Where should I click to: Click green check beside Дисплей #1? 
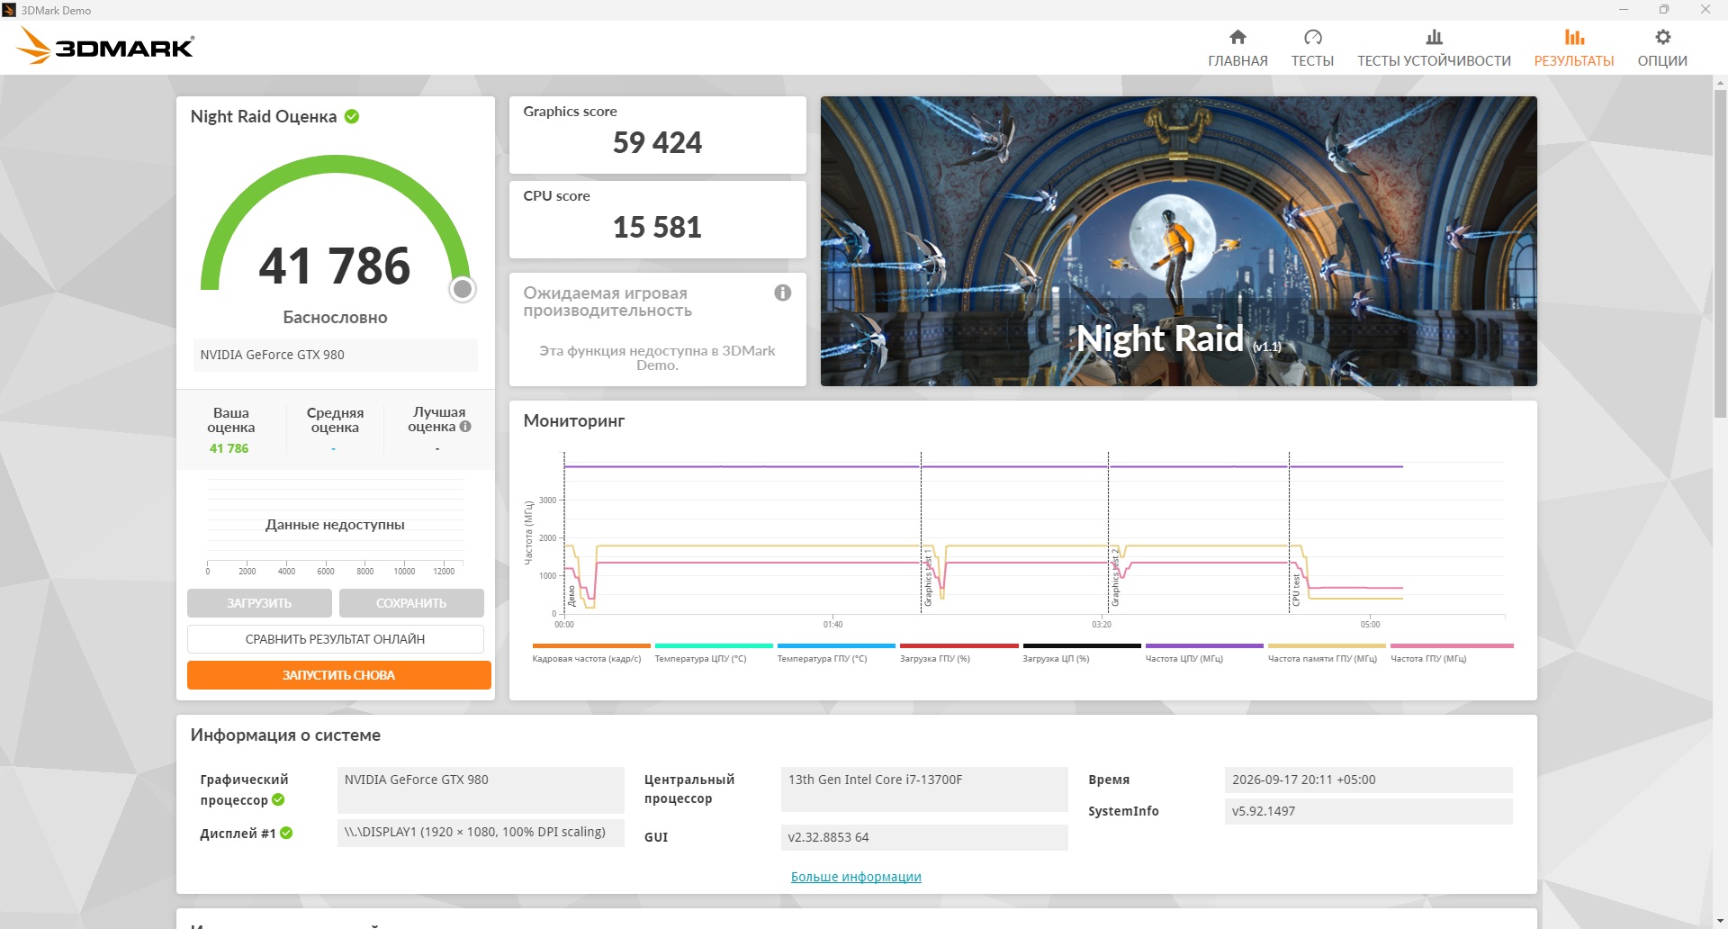286,833
